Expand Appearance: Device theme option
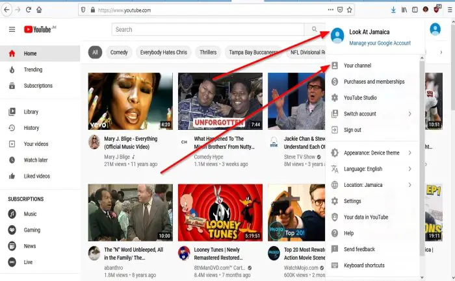 click(x=372, y=153)
